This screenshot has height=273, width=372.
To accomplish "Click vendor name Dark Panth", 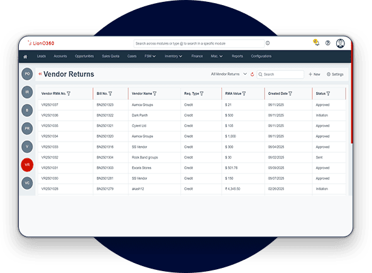I will [x=139, y=115].
